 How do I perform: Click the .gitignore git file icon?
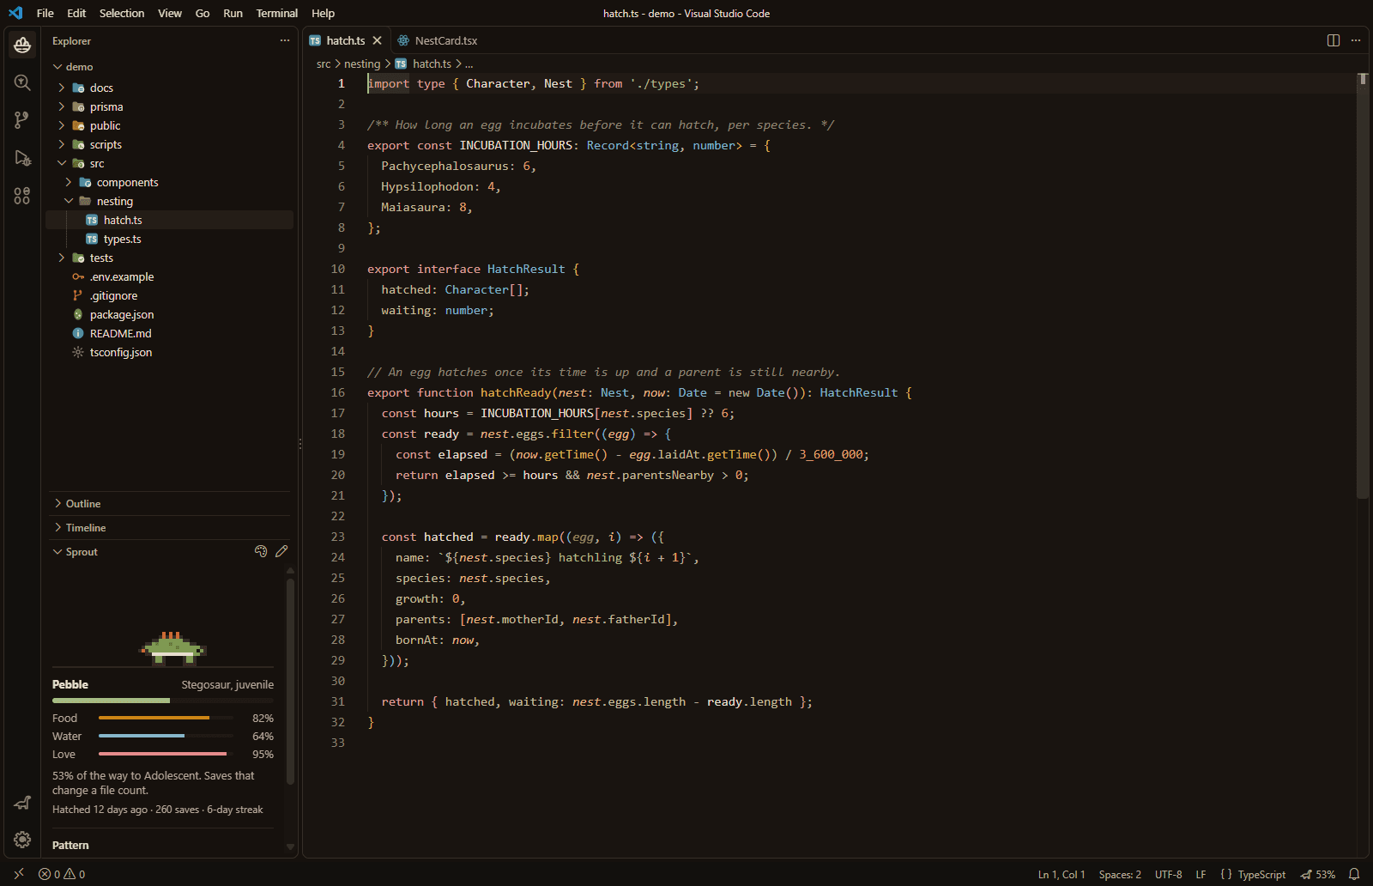(x=78, y=295)
